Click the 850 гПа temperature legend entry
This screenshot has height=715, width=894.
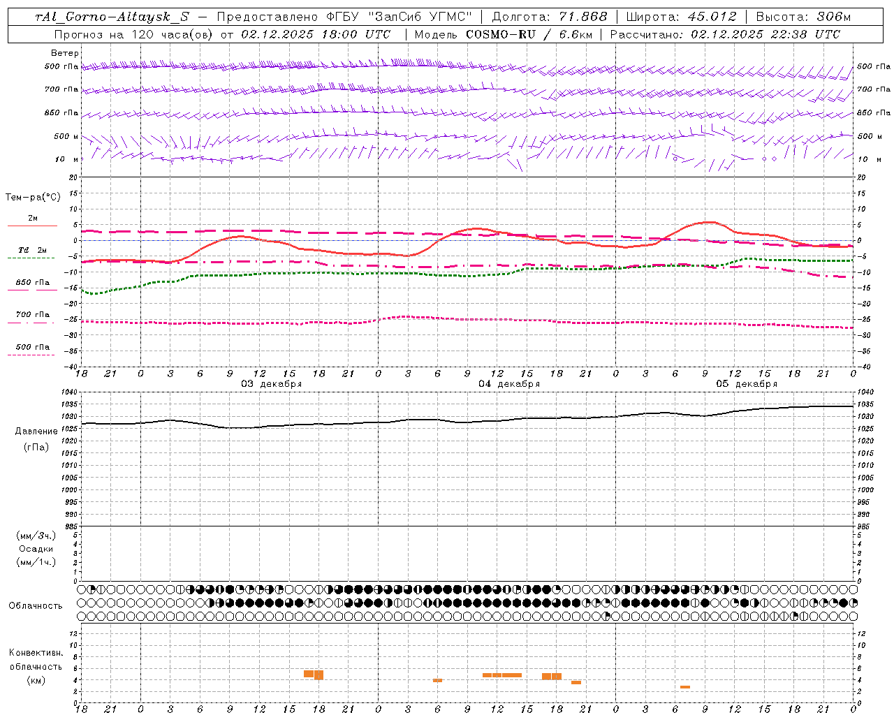(33, 283)
